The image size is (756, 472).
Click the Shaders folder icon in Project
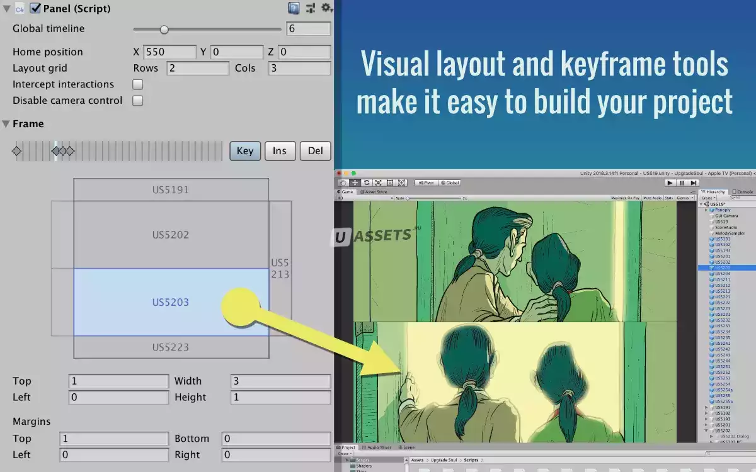(353, 466)
